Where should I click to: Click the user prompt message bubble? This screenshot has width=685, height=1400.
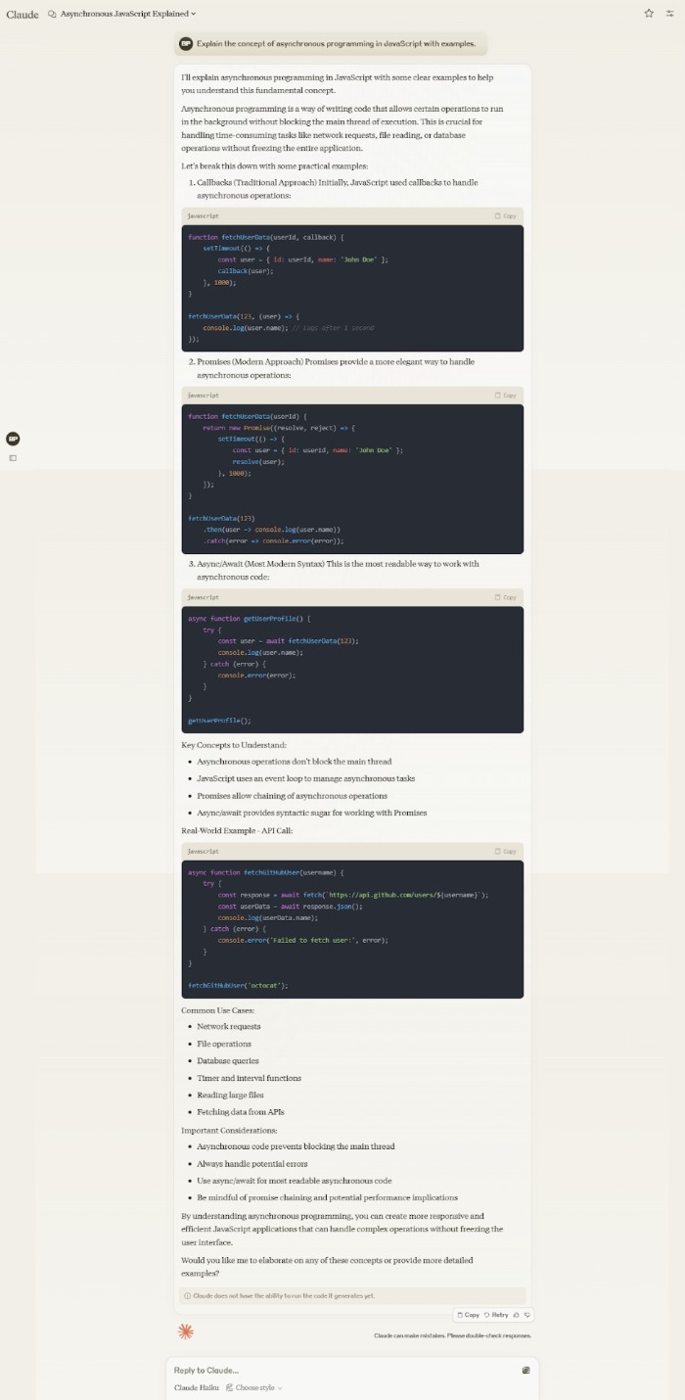[331, 44]
